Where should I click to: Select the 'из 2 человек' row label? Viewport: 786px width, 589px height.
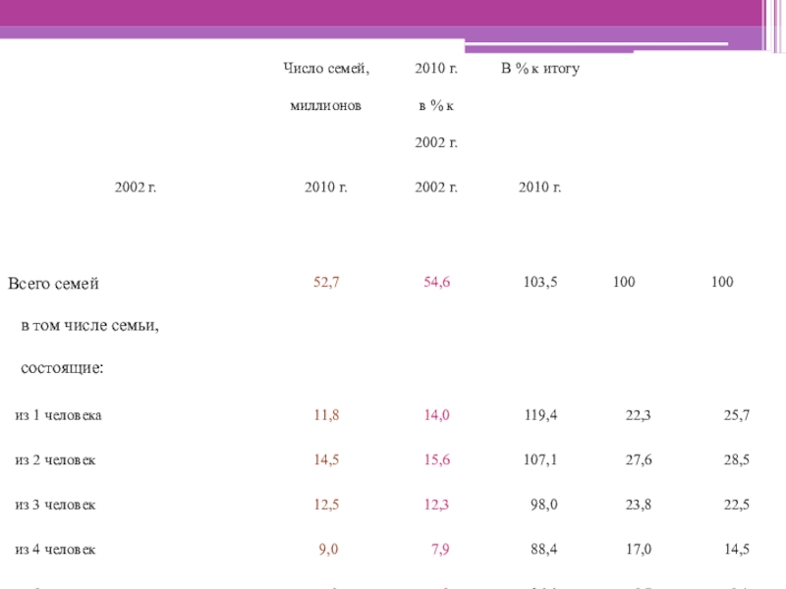[x=55, y=459]
